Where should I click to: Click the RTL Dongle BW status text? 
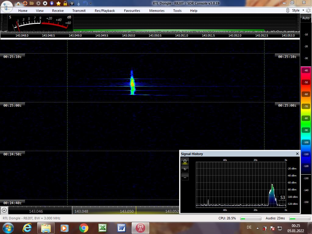point(31,218)
